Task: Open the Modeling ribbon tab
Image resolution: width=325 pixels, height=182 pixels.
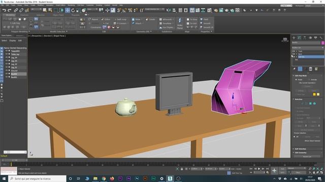Action: (10, 15)
